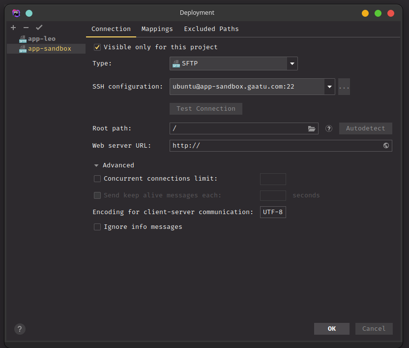Viewport: 409px width, 348px height.
Task: Check Ignore info messages
Action: point(97,227)
